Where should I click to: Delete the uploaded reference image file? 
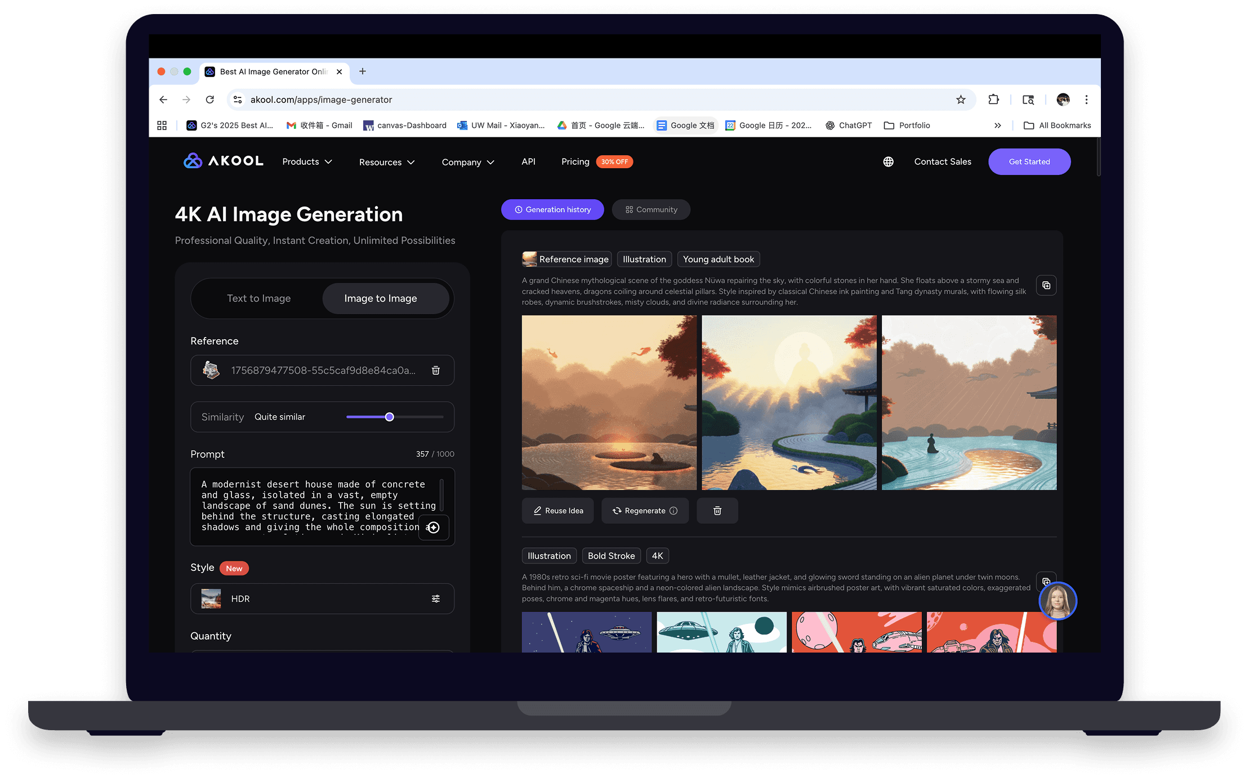click(x=435, y=370)
